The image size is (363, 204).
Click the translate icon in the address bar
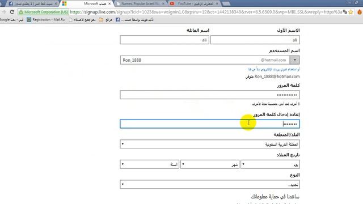[x=345, y=12]
